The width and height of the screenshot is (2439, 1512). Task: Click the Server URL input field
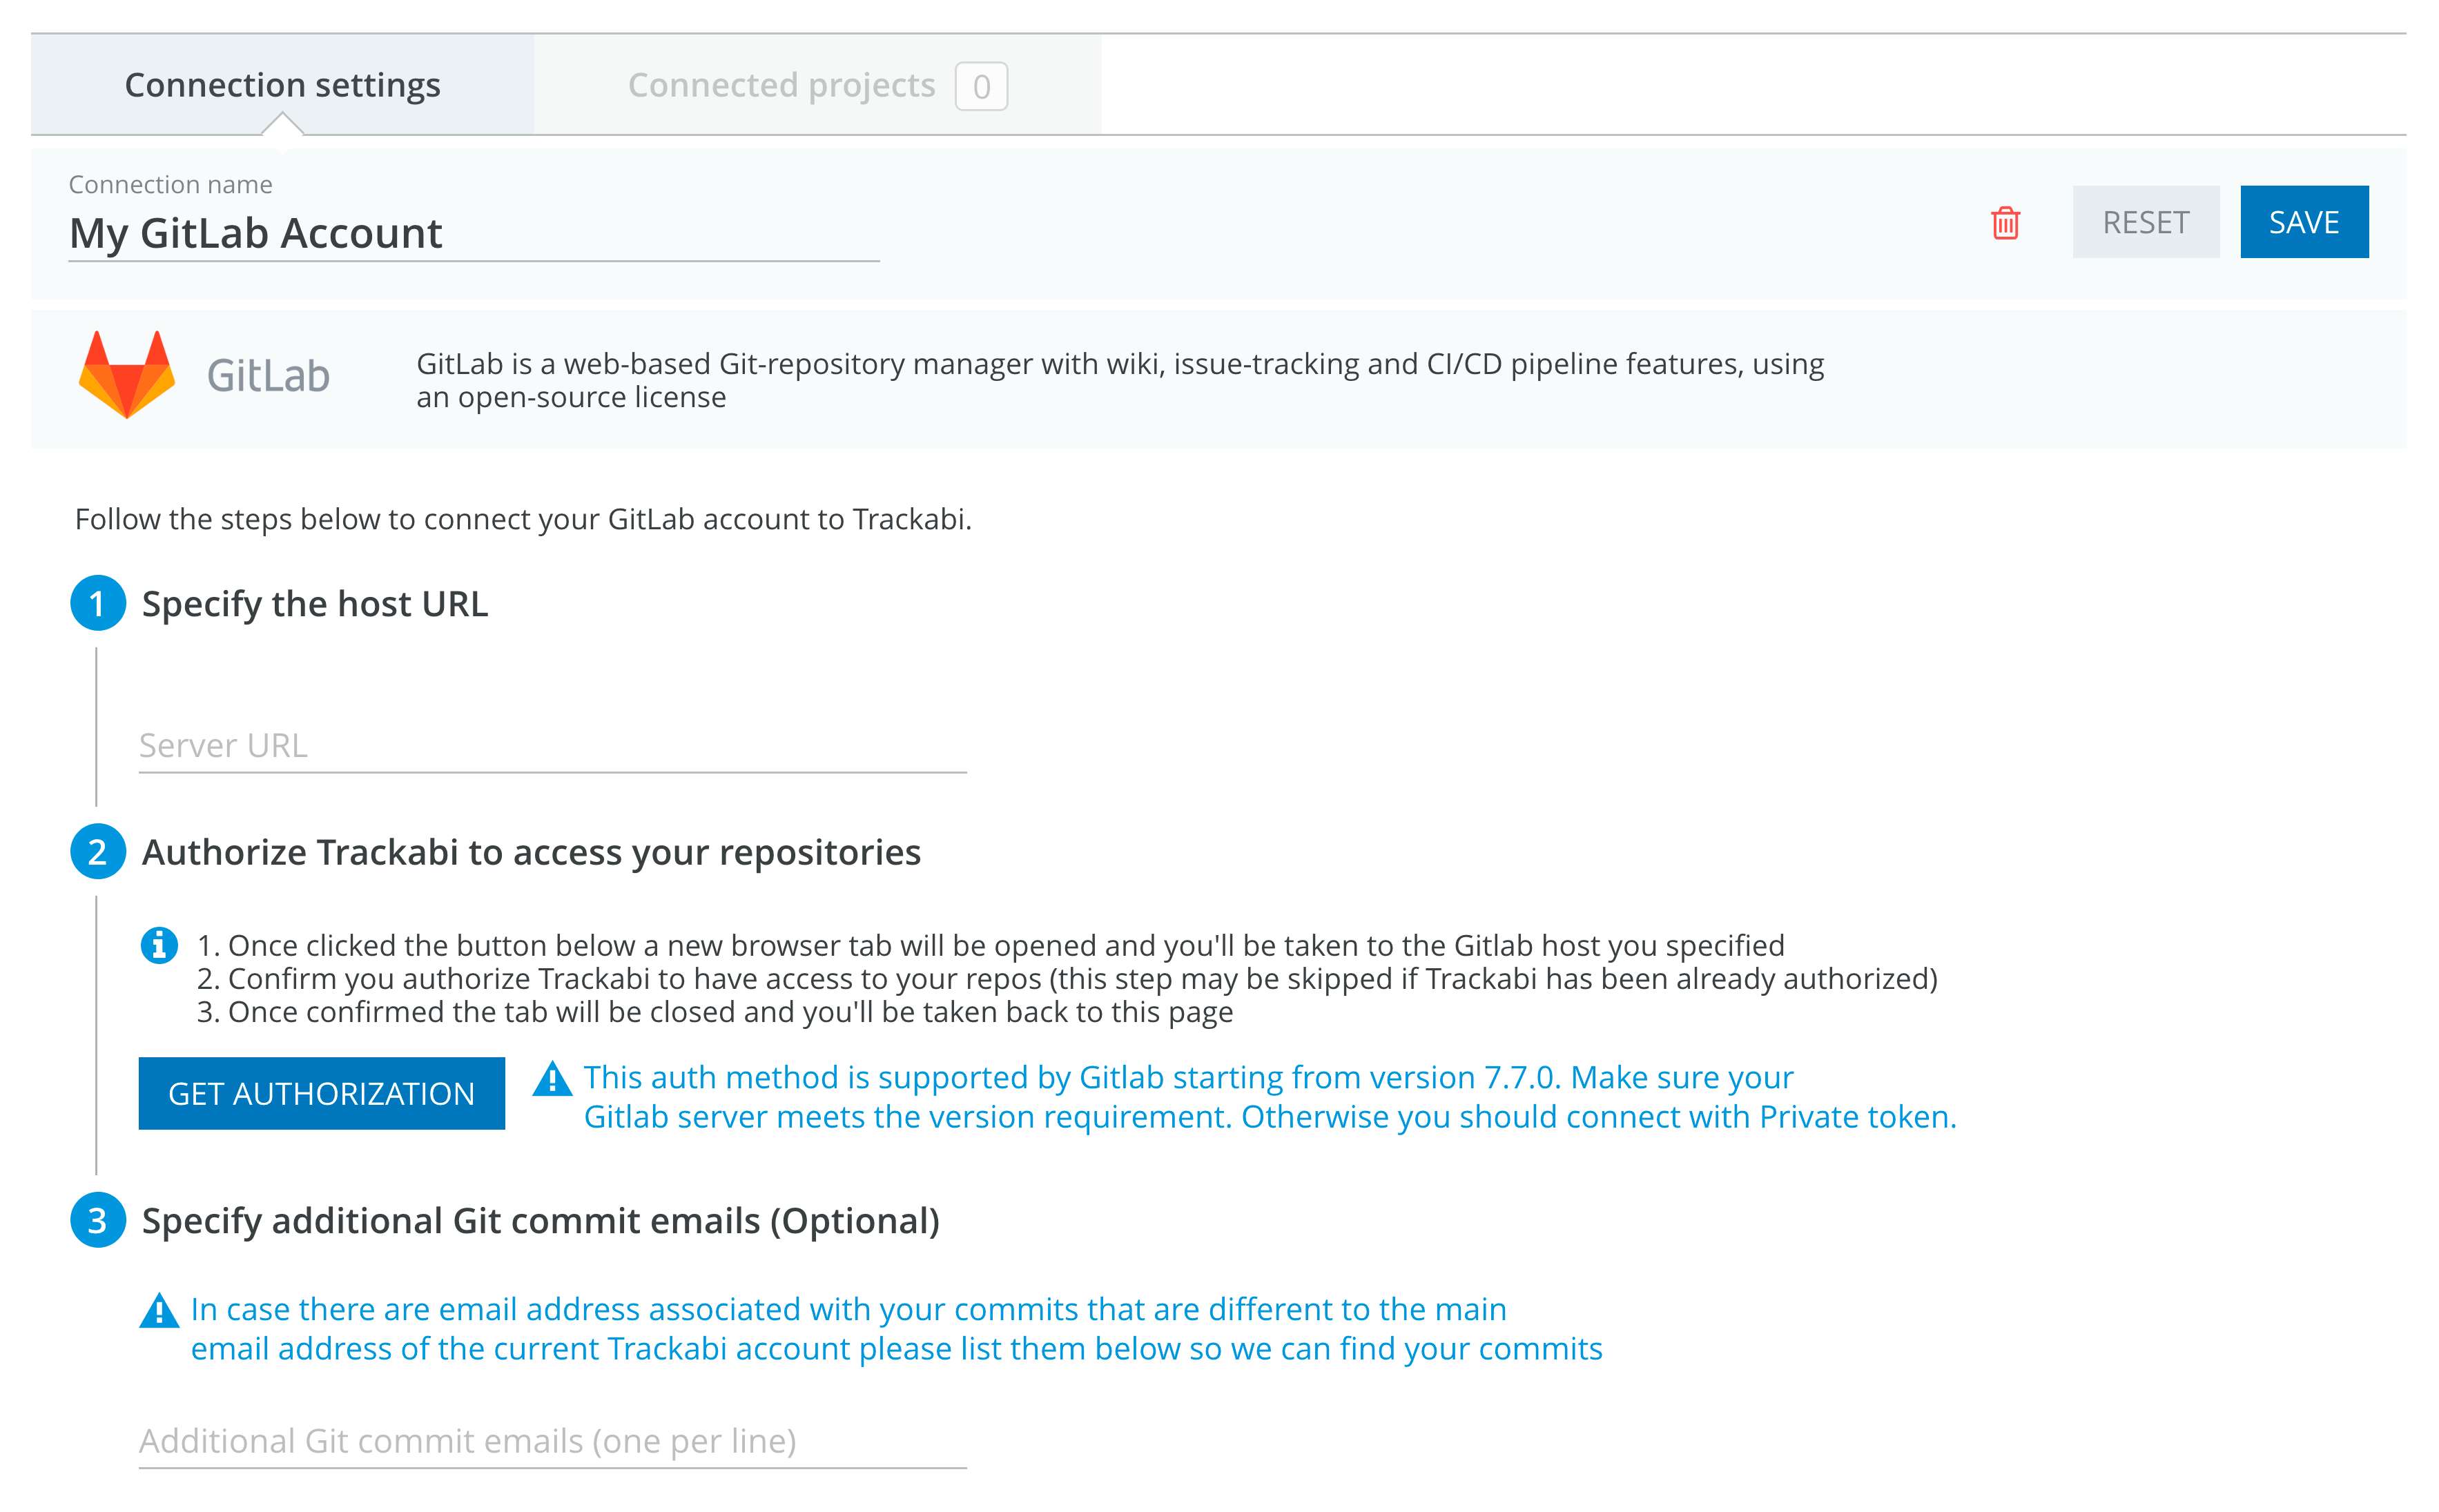pyautogui.click(x=550, y=744)
